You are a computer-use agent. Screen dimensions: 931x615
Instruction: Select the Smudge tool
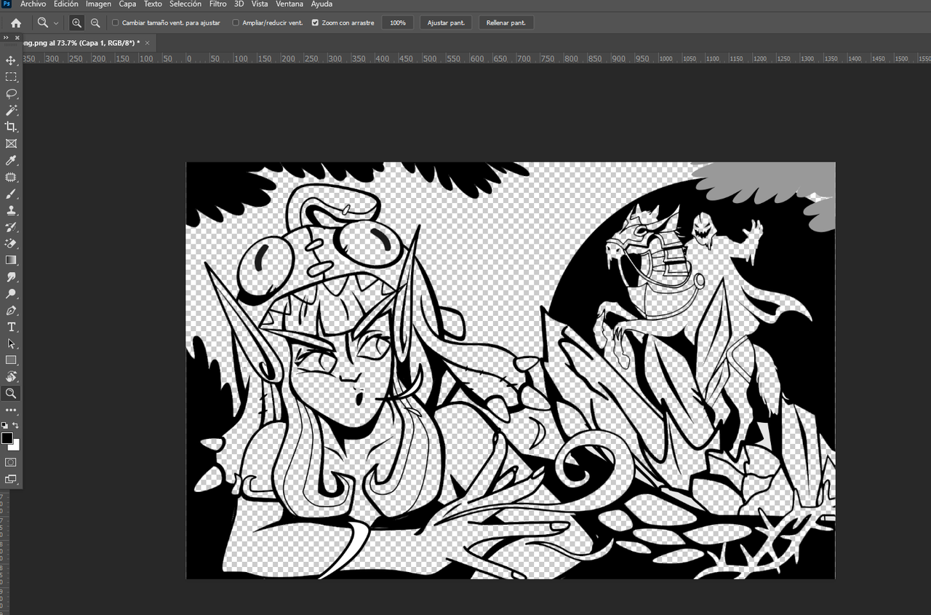point(11,277)
